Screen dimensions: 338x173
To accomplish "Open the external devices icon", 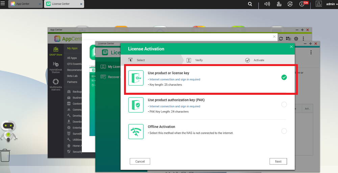I will click(290, 4).
